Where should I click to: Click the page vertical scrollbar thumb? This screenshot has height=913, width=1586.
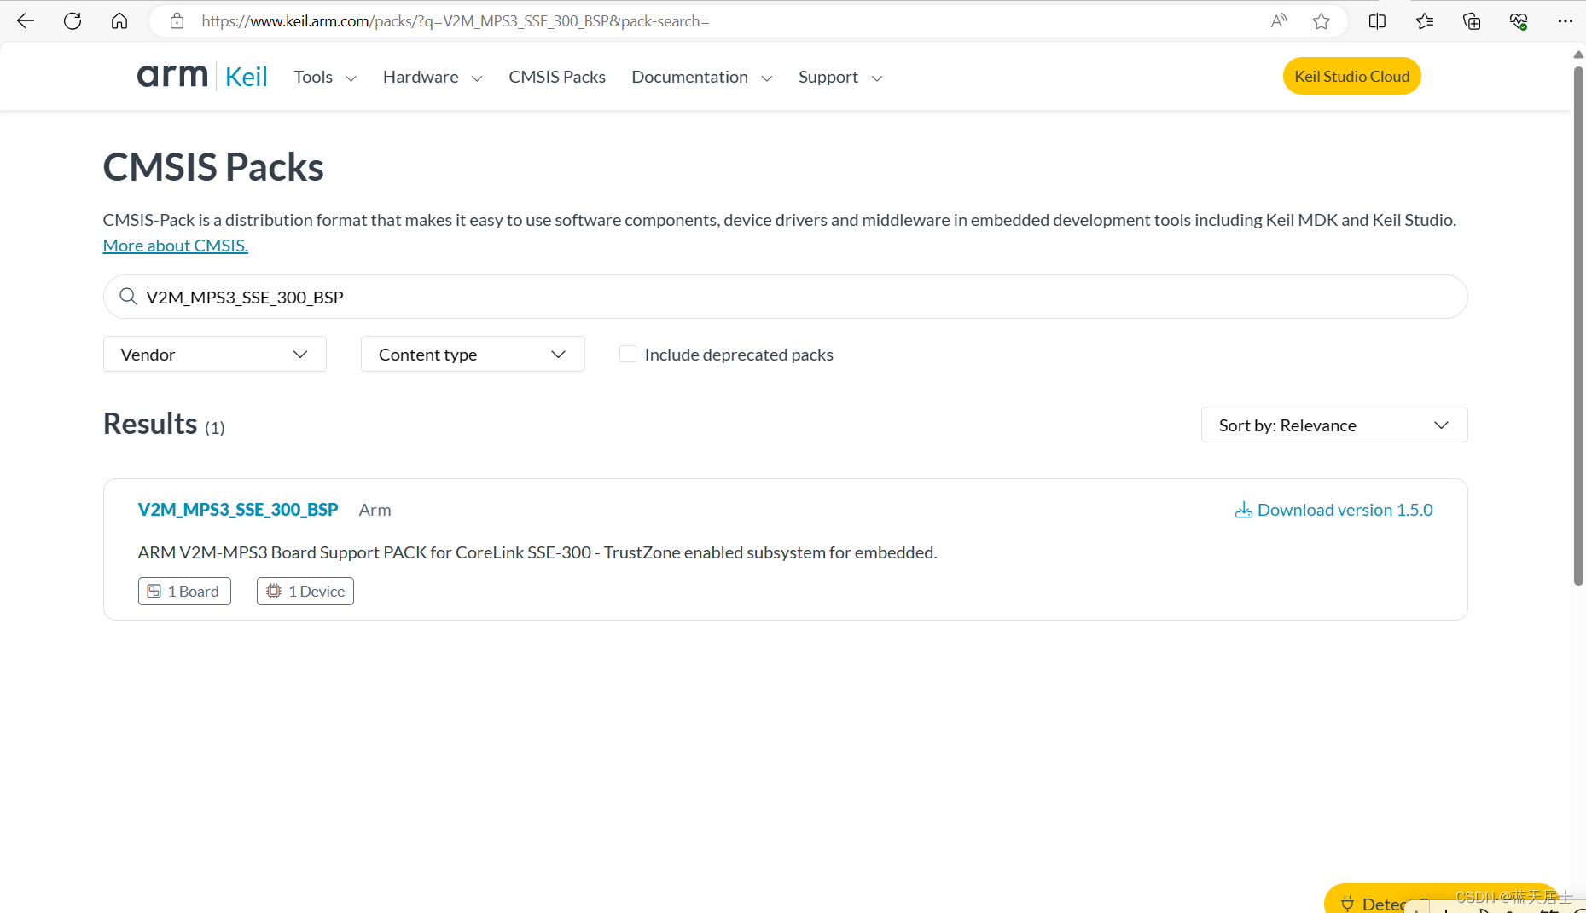point(1578,324)
